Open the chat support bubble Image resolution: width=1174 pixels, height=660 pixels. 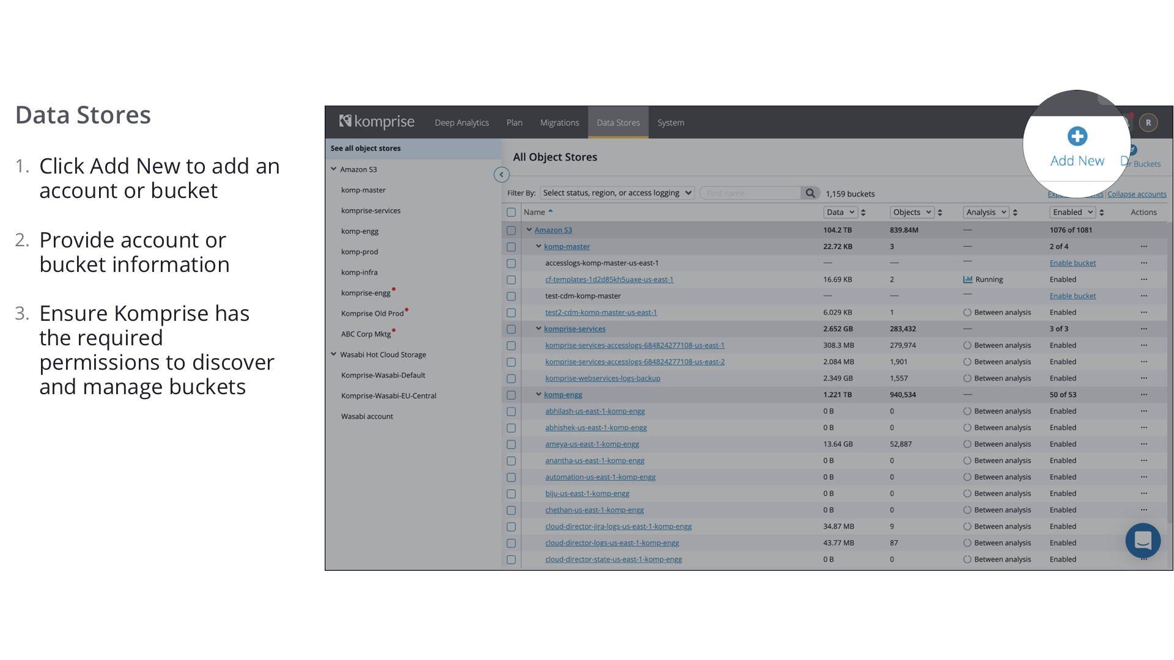tap(1143, 540)
